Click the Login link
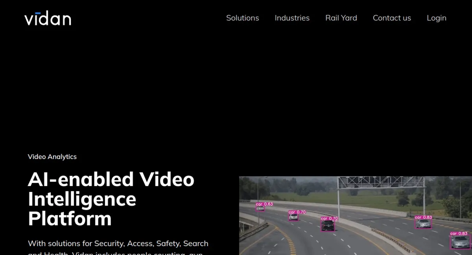 click(x=437, y=18)
